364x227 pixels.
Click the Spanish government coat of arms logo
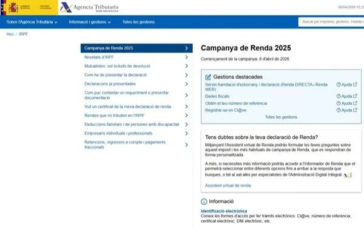coord(13,8)
